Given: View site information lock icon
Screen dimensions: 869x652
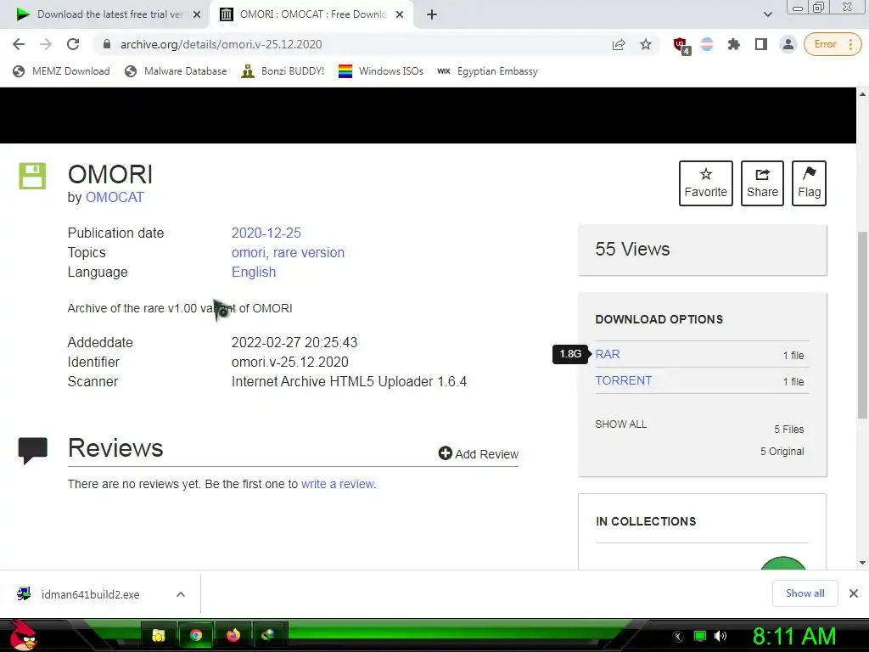Looking at the screenshot, I should tap(107, 44).
